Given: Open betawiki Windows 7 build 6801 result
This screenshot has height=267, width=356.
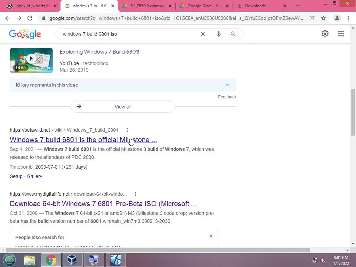Looking at the screenshot, I should pyautogui.click(x=83, y=140).
